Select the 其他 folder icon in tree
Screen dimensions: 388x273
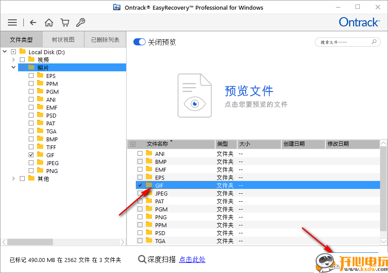point(31,178)
